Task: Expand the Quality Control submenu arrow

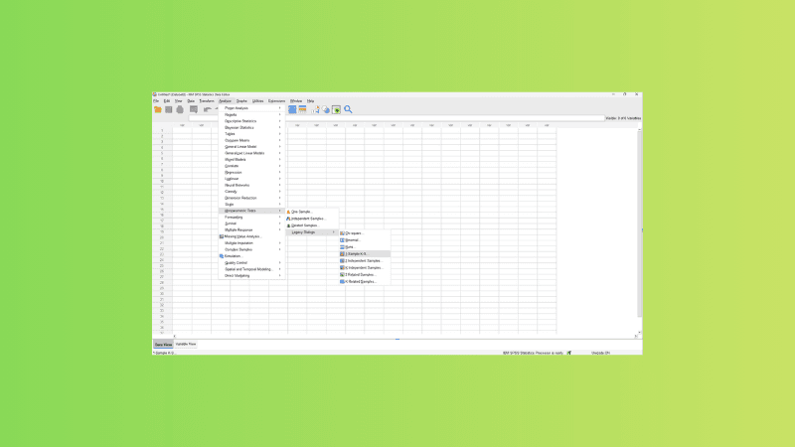Action: coord(280,262)
